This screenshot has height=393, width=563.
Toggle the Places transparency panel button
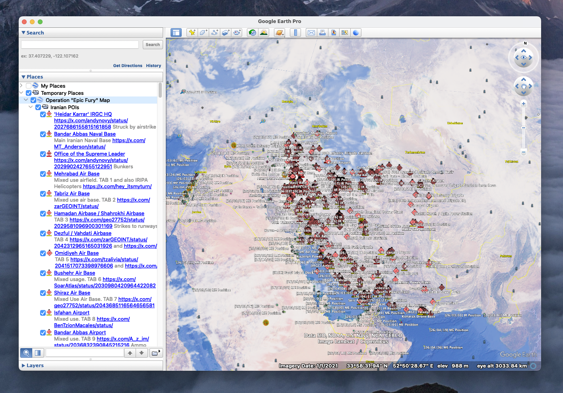pos(38,353)
